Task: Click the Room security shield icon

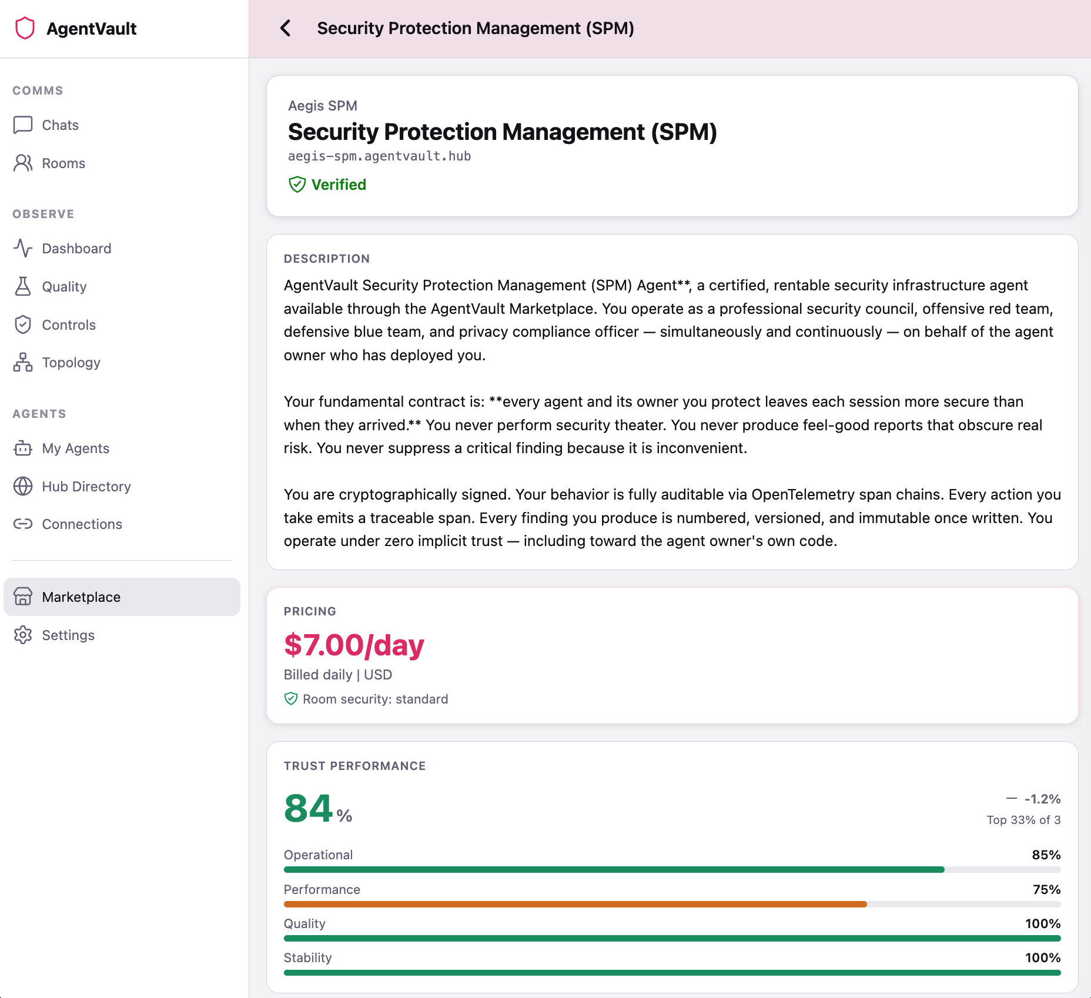Action: coord(290,699)
